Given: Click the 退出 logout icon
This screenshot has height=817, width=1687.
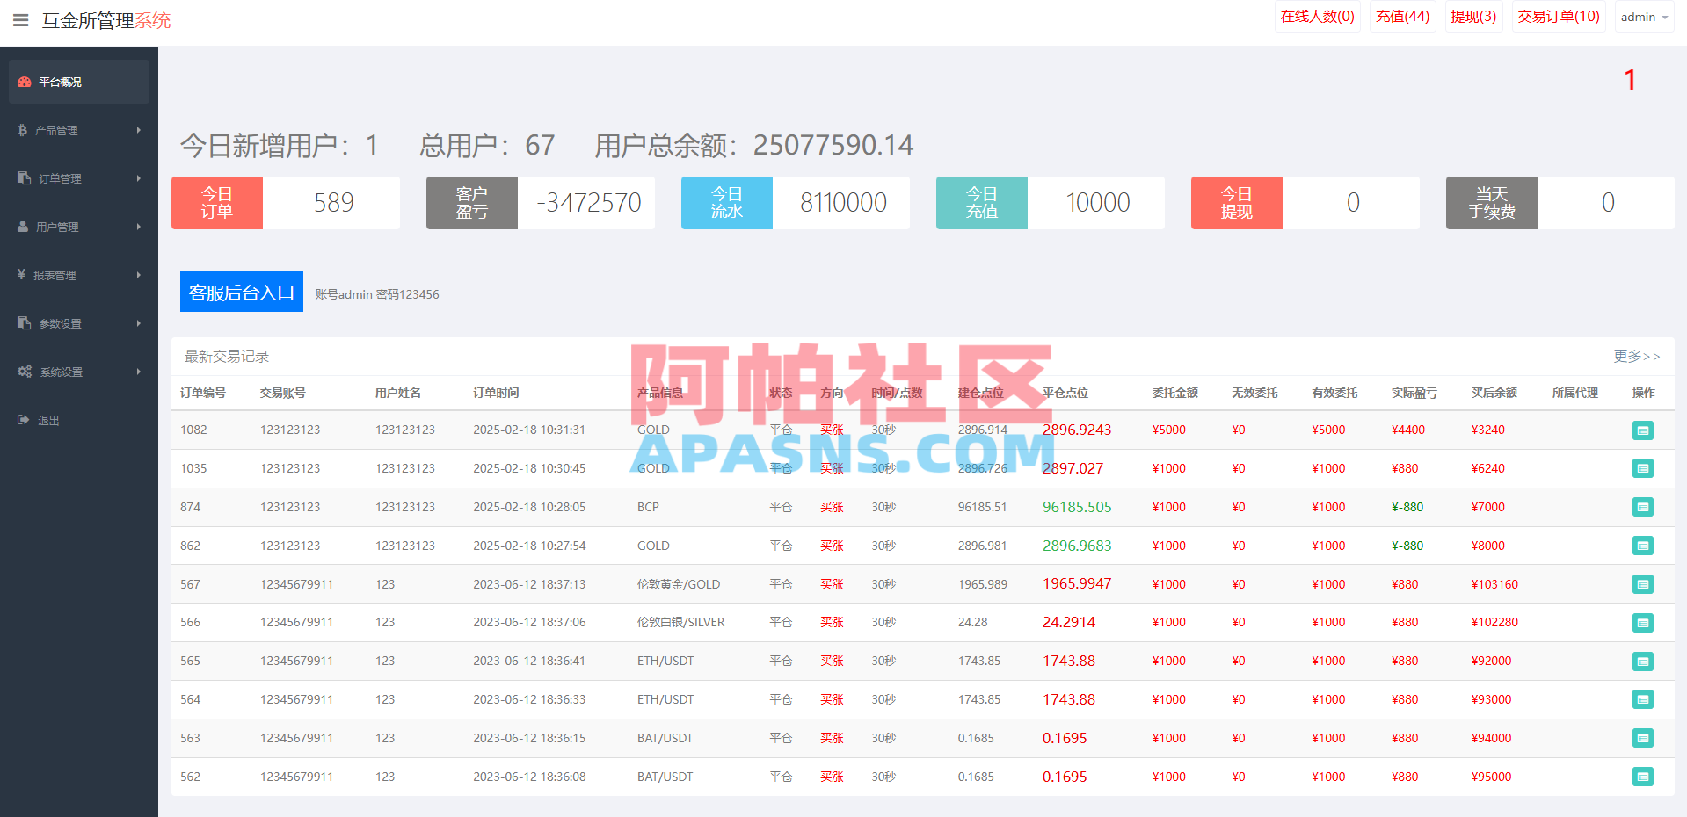Looking at the screenshot, I should coord(22,419).
